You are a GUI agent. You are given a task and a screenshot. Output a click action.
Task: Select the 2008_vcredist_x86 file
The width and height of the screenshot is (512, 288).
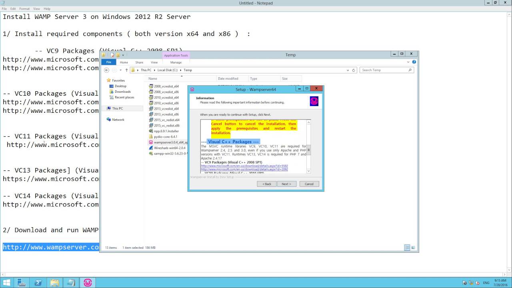pyautogui.click(x=166, y=92)
